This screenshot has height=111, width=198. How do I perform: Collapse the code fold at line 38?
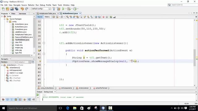[44, 43]
